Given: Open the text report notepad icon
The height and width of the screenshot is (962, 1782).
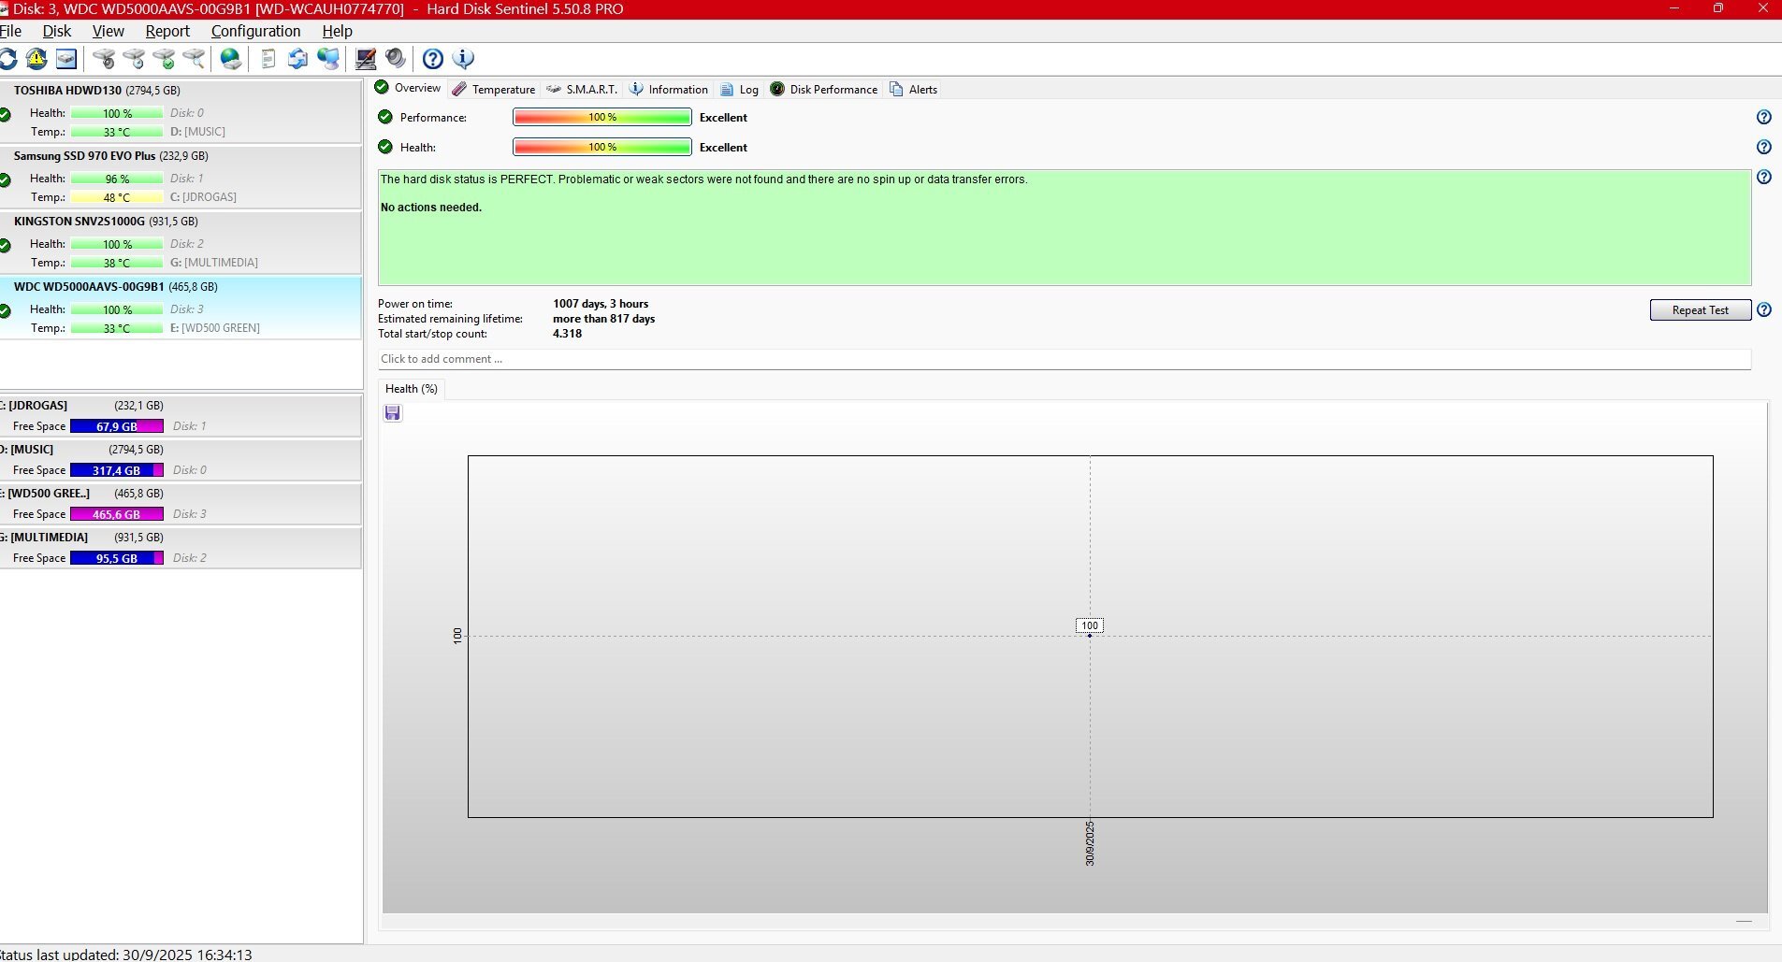Looking at the screenshot, I should click(x=268, y=59).
